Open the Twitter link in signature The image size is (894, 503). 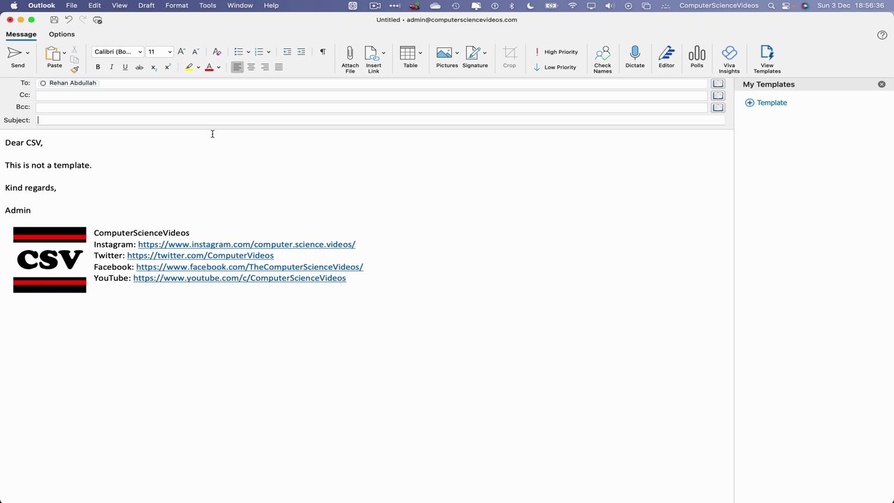click(200, 256)
